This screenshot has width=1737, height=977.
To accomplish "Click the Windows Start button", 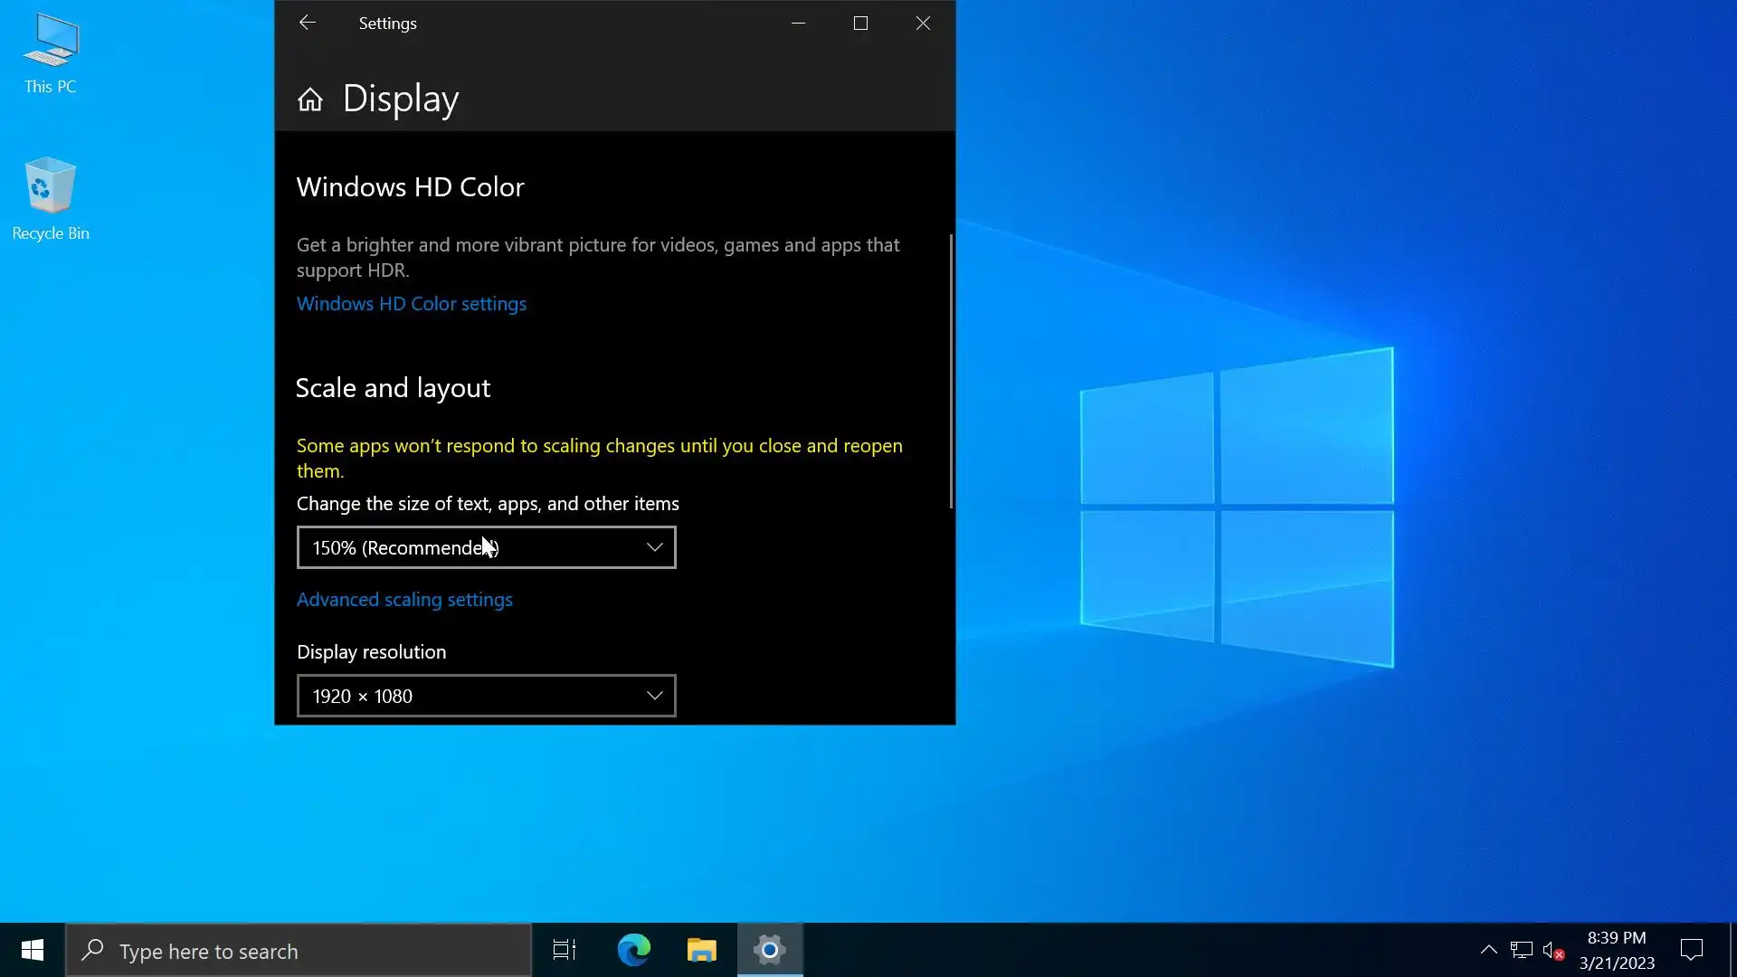I will [x=33, y=950].
